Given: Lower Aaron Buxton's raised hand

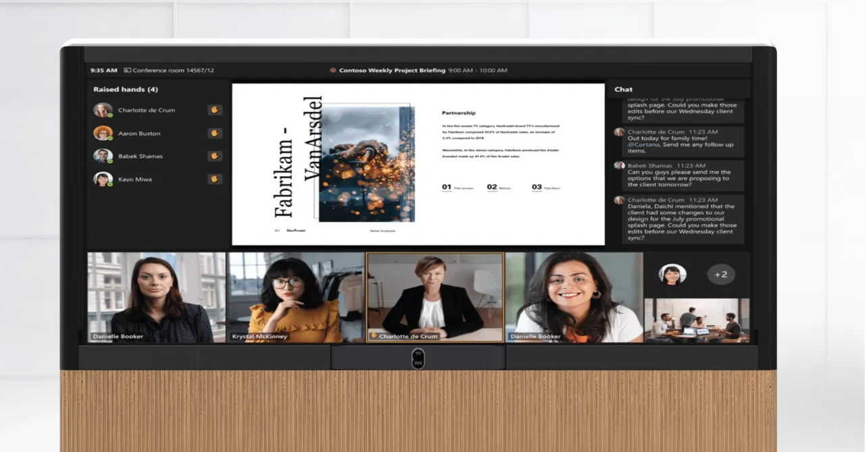Looking at the screenshot, I should tap(214, 133).
